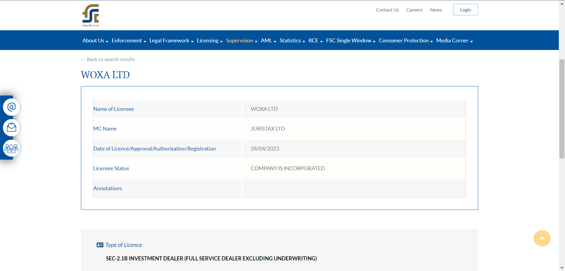The image size is (565, 271).
Task: Click the envelope mail icon on sidebar
Action: pos(11,128)
